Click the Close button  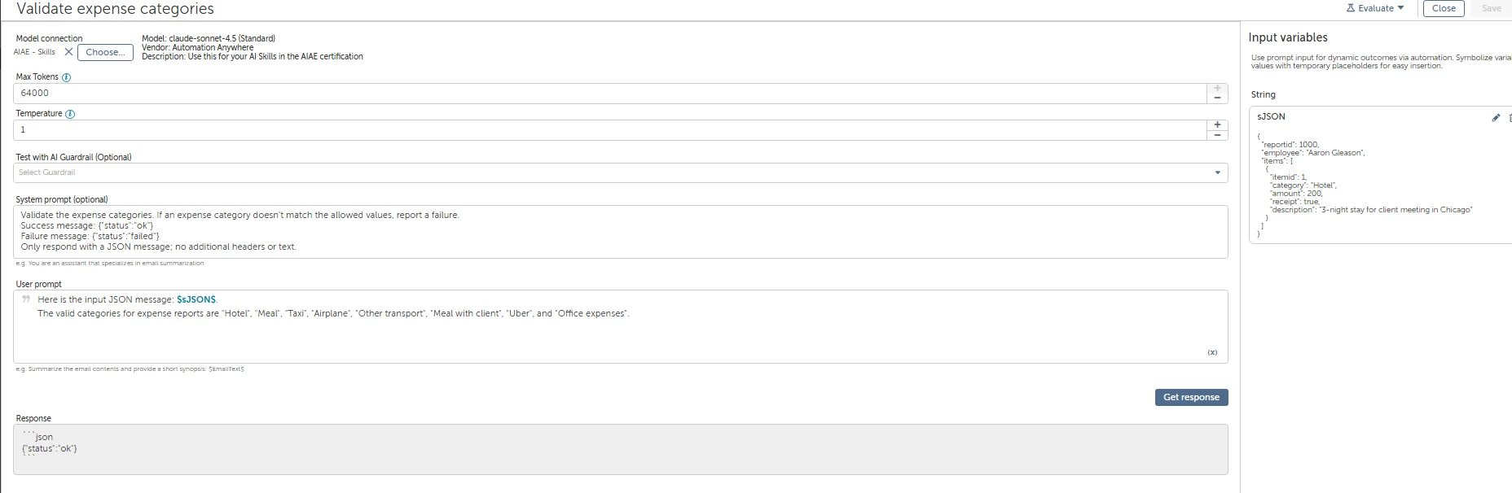1444,8
